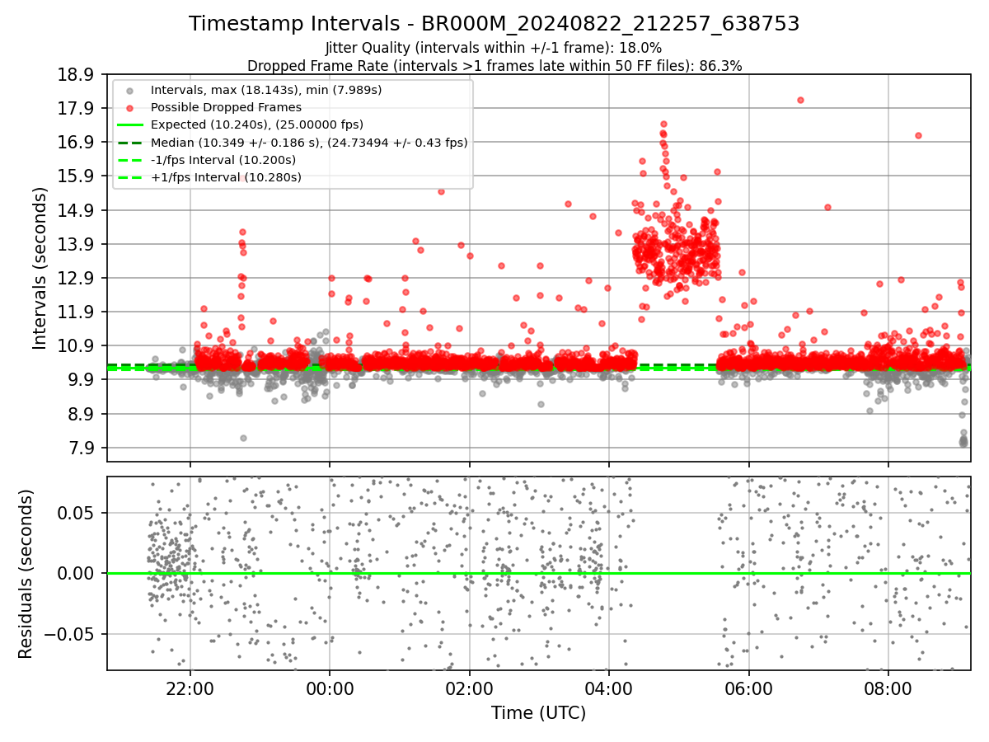Click legend entry 'Expected (10.240s), (25.00000 fps)'
Screen dimensions: 989x742
(x=257, y=124)
